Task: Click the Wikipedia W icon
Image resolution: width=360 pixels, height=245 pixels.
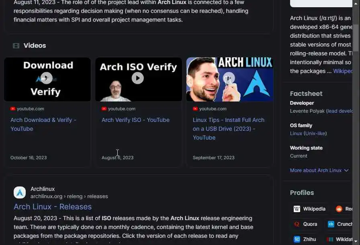Action: (x=297, y=209)
